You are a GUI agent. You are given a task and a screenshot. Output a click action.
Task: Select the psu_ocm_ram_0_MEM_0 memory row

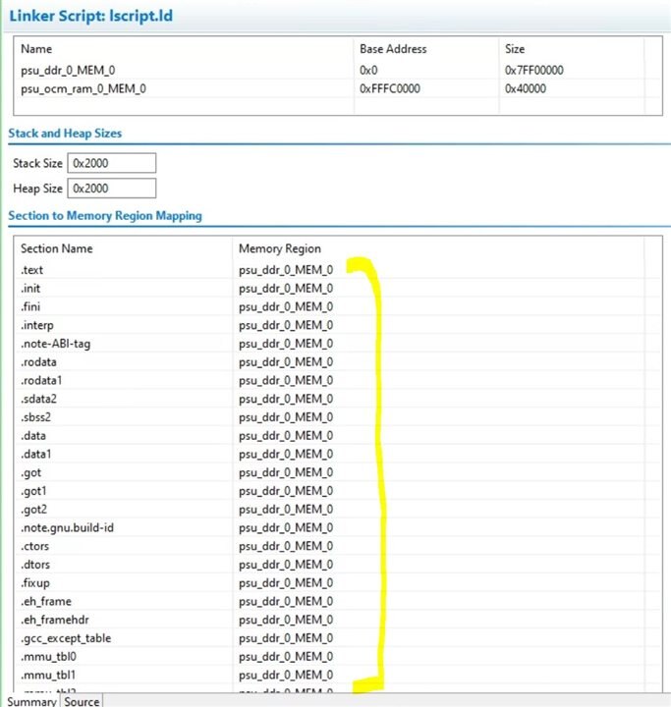77,88
